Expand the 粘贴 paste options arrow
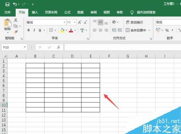Screen dimensions: 181x134 (x=8, y=33)
